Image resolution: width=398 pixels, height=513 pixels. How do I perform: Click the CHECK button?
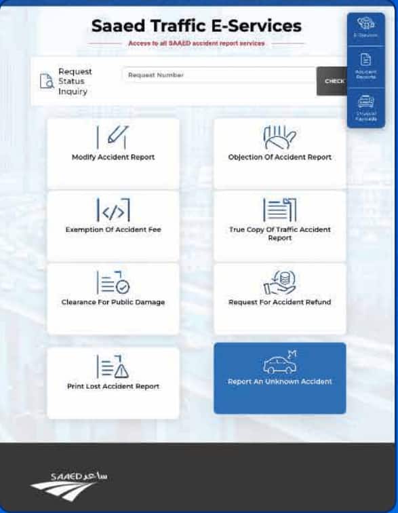332,81
